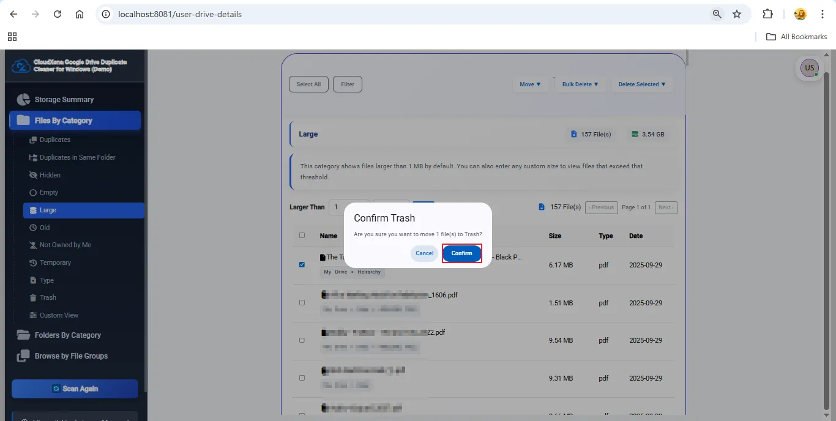Viewport: 836px width, 421px height.
Task: Toggle the select-all header checkbox
Action: [302, 236]
